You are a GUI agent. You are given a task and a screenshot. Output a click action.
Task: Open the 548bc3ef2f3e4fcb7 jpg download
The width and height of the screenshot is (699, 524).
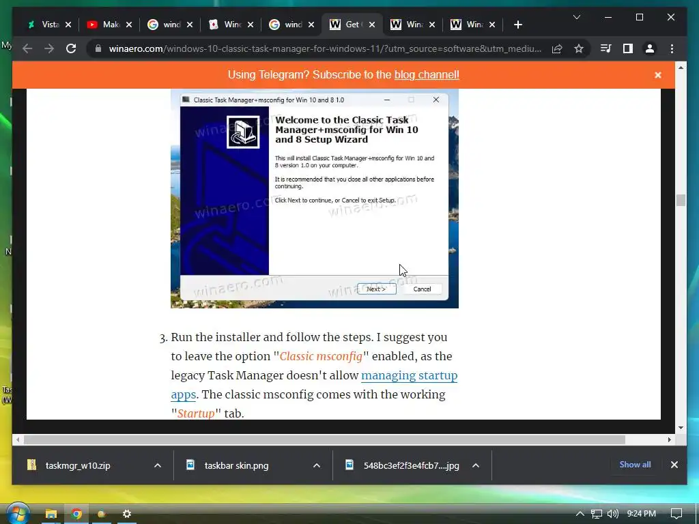[x=411, y=465]
